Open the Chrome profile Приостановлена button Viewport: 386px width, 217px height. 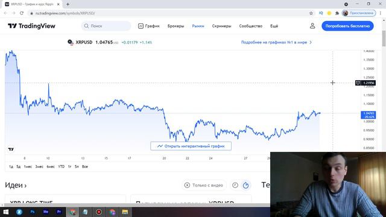[359, 13]
